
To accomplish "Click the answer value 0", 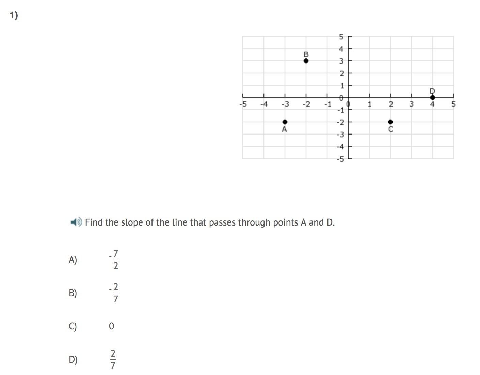I will coord(111,326).
